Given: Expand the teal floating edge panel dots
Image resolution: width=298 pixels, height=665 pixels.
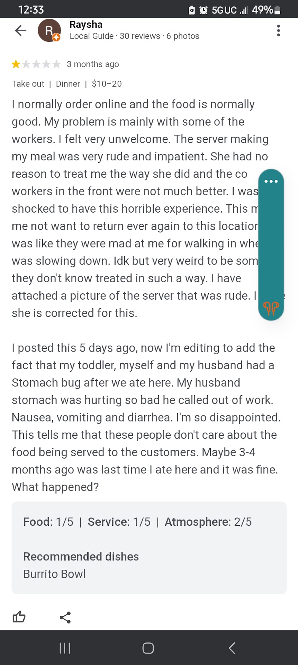Looking at the screenshot, I should click(271, 181).
